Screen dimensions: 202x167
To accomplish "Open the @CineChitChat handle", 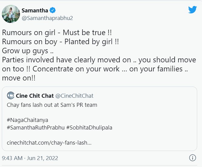I will [x=74, y=96].
